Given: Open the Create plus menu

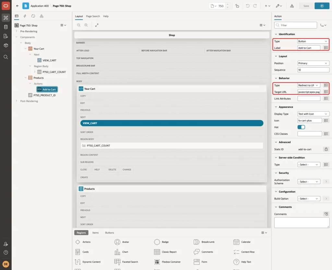Looking at the screenshot, I should tap(267, 6).
